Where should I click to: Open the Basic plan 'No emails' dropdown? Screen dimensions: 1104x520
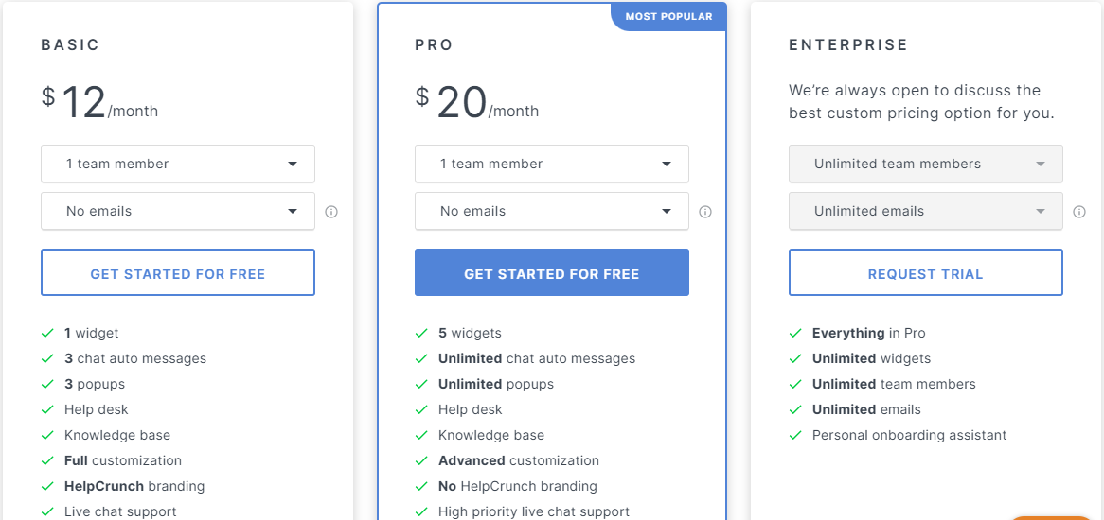[x=177, y=211]
